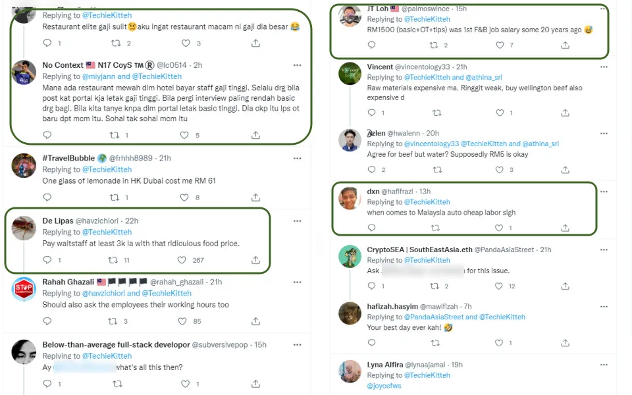Open @PandaAsiaStreet mention in hafizah's reply
Screen dimensions: 632x395
tap(436, 317)
